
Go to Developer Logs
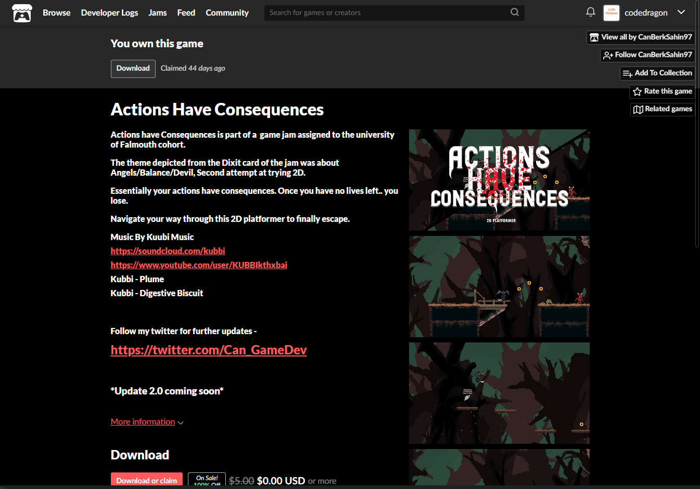(109, 12)
